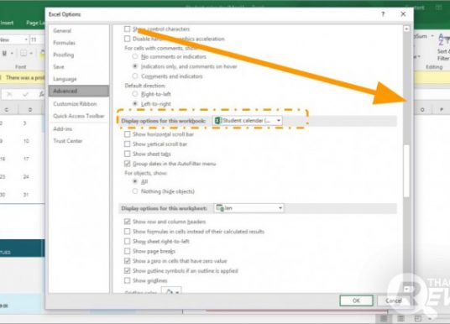Toggle Disable hardware graphics acceleration checkbox
The height and width of the screenshot is (324, 450).
pos(127,39)
